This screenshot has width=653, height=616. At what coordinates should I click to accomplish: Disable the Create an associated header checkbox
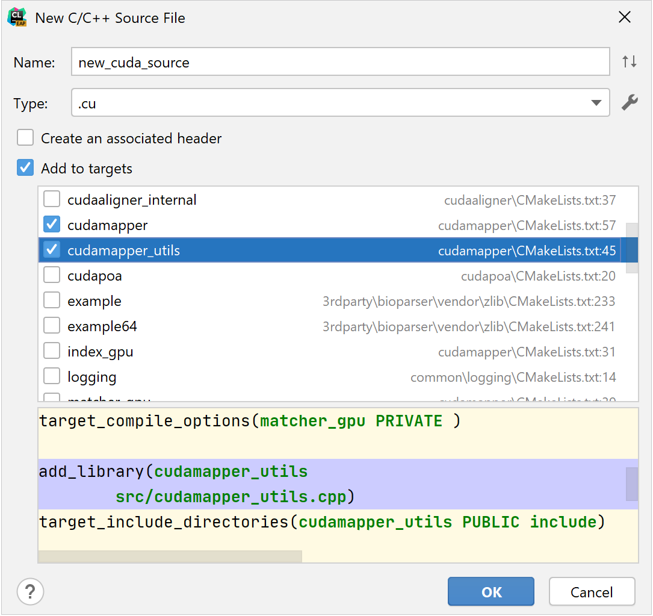coord(25,137)
